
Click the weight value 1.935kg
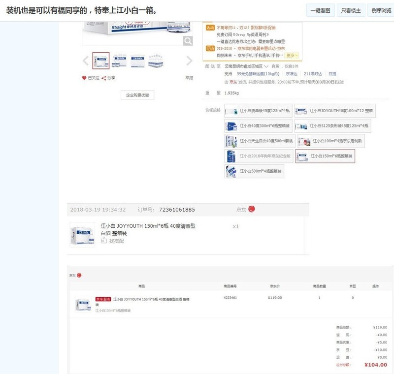[231, 93]
